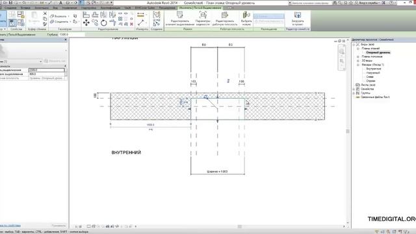Open the Family Types icon in Свойства

point(21,23)
